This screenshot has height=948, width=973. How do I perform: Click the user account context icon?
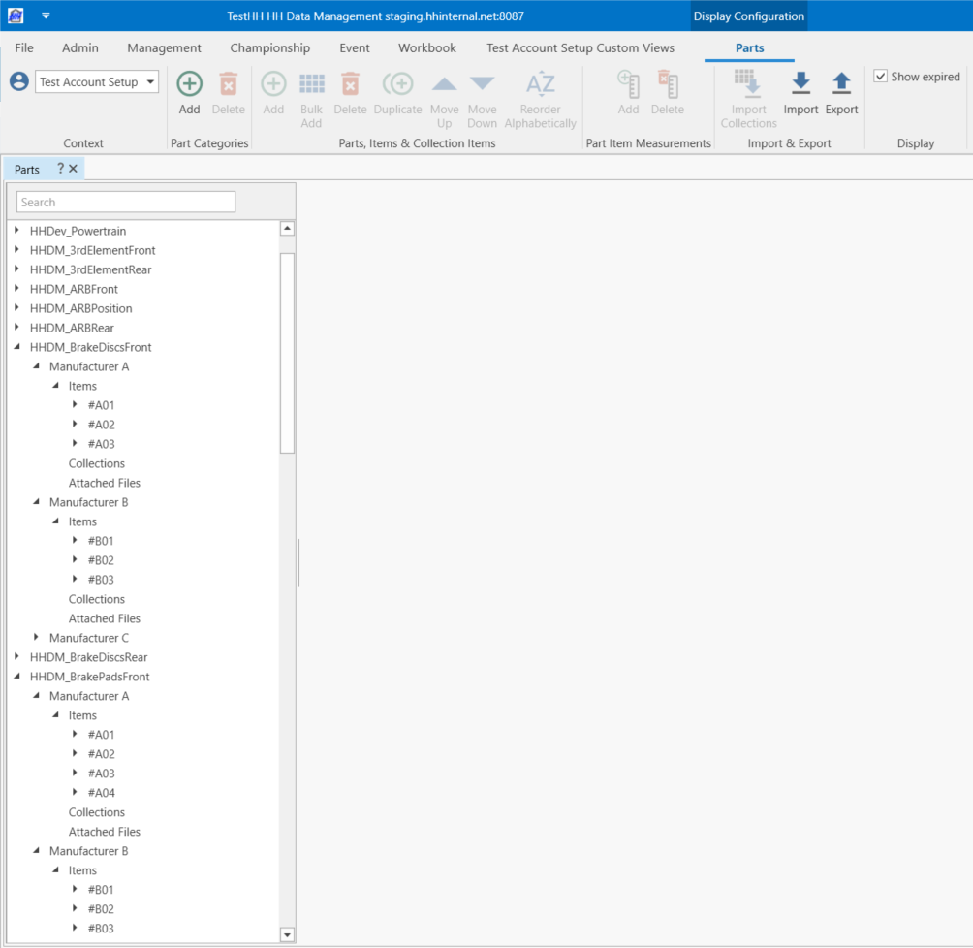(18, 82)
